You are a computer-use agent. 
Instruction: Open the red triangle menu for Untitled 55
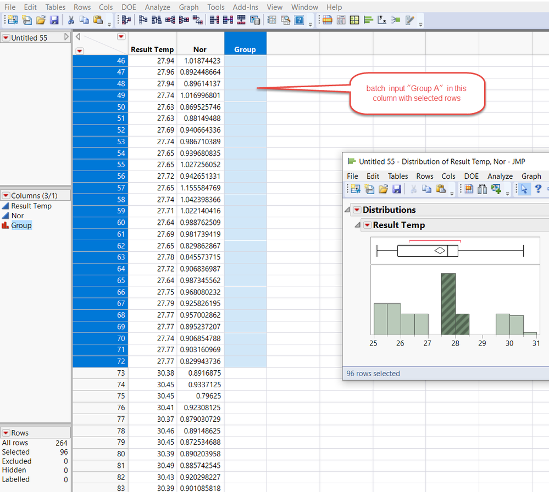(x=5, y=37)
